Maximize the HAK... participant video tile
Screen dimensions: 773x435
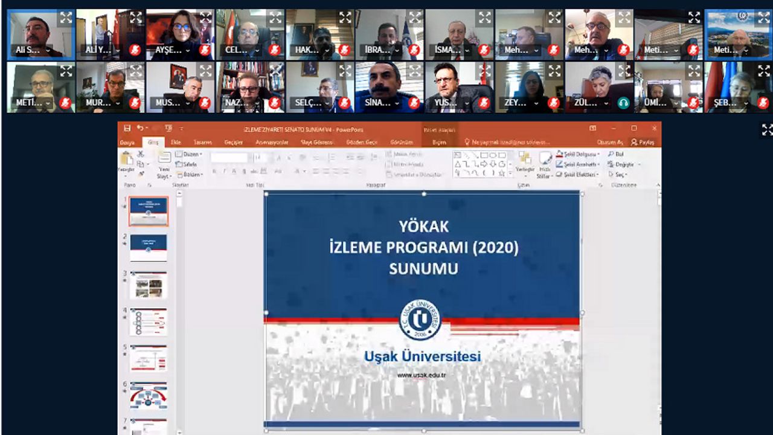[x=345, y=18]
